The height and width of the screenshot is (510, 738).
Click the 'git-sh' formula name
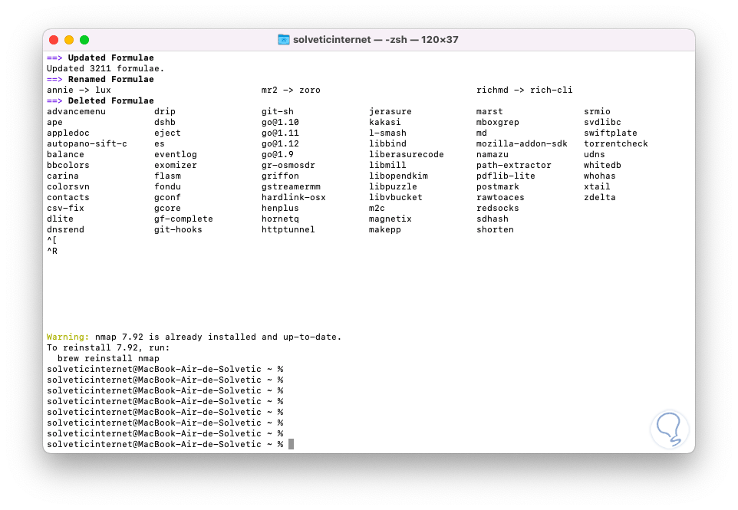tap(278, 111)
